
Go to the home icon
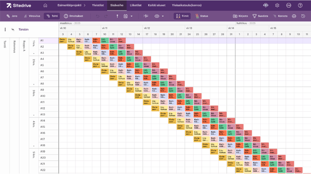coord(45,5)
